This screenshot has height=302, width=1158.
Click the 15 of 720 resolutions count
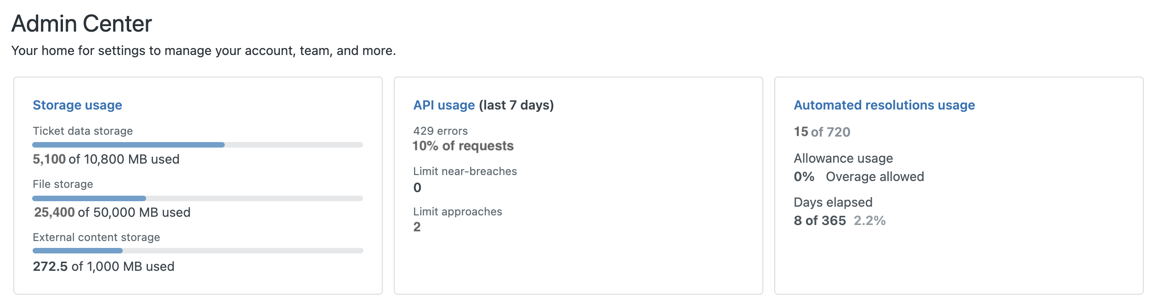click(822, 132)
